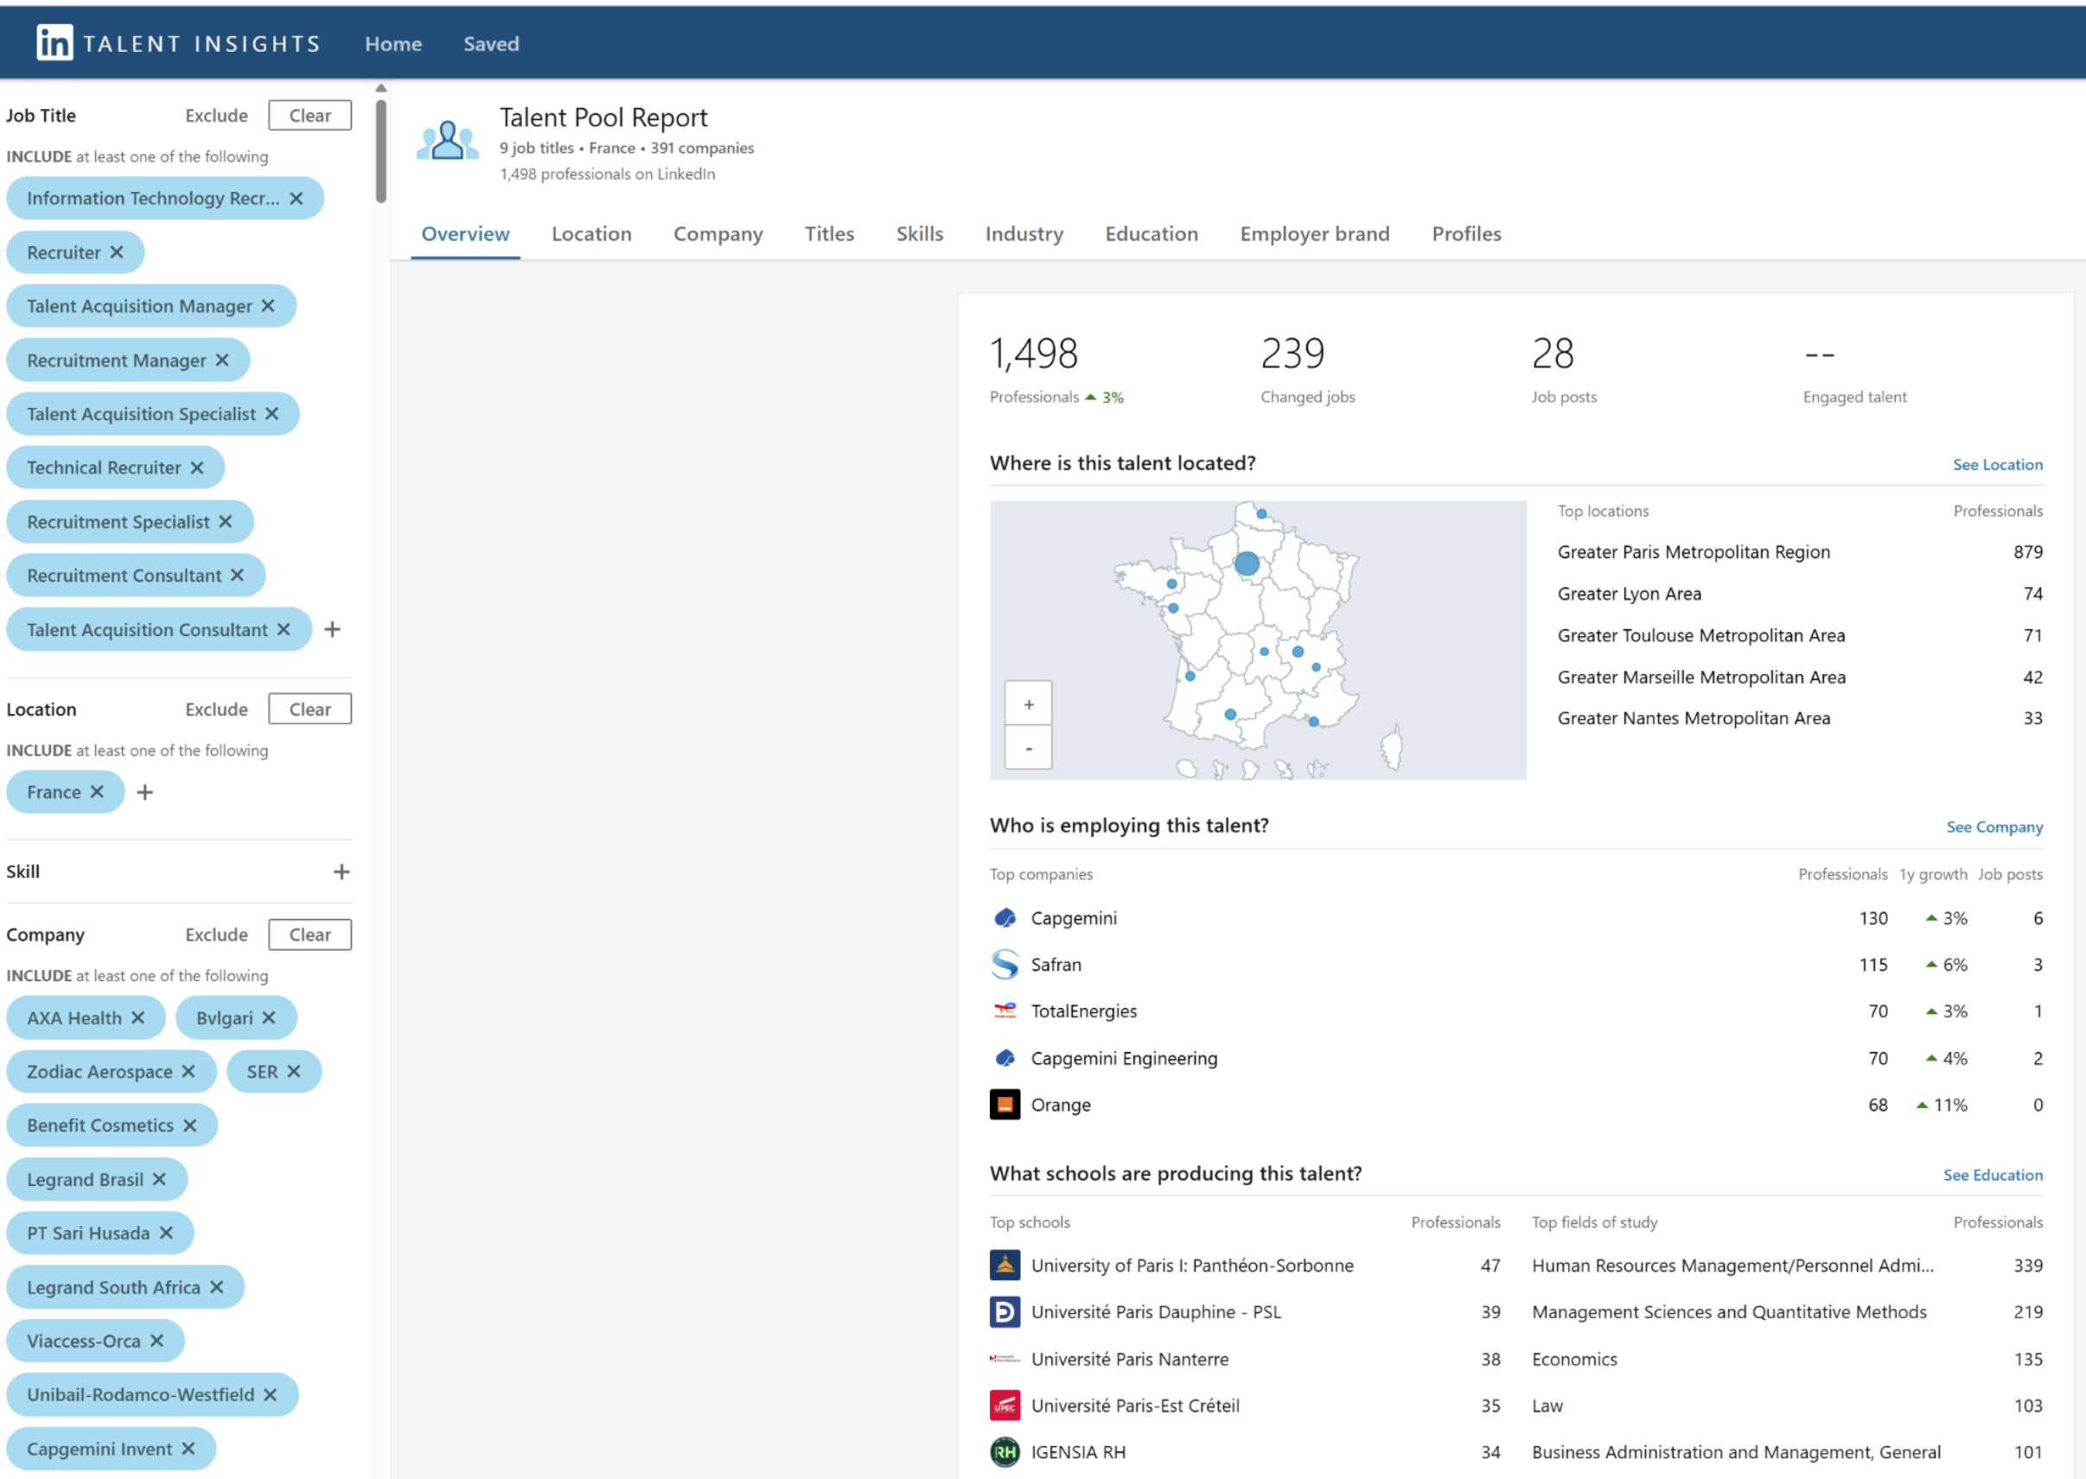Switch to the Skills tab
This screenshot has width=2086, height=1479.
919,234
